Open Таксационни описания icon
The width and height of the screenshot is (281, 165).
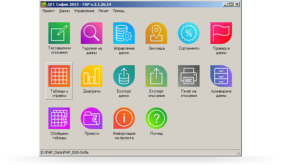pos(59,33)
